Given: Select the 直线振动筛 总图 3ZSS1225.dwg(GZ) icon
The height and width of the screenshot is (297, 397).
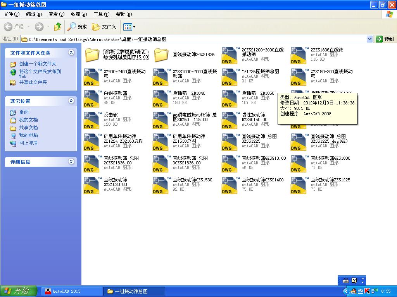Looking at the screenshot, I should (299, 142).
